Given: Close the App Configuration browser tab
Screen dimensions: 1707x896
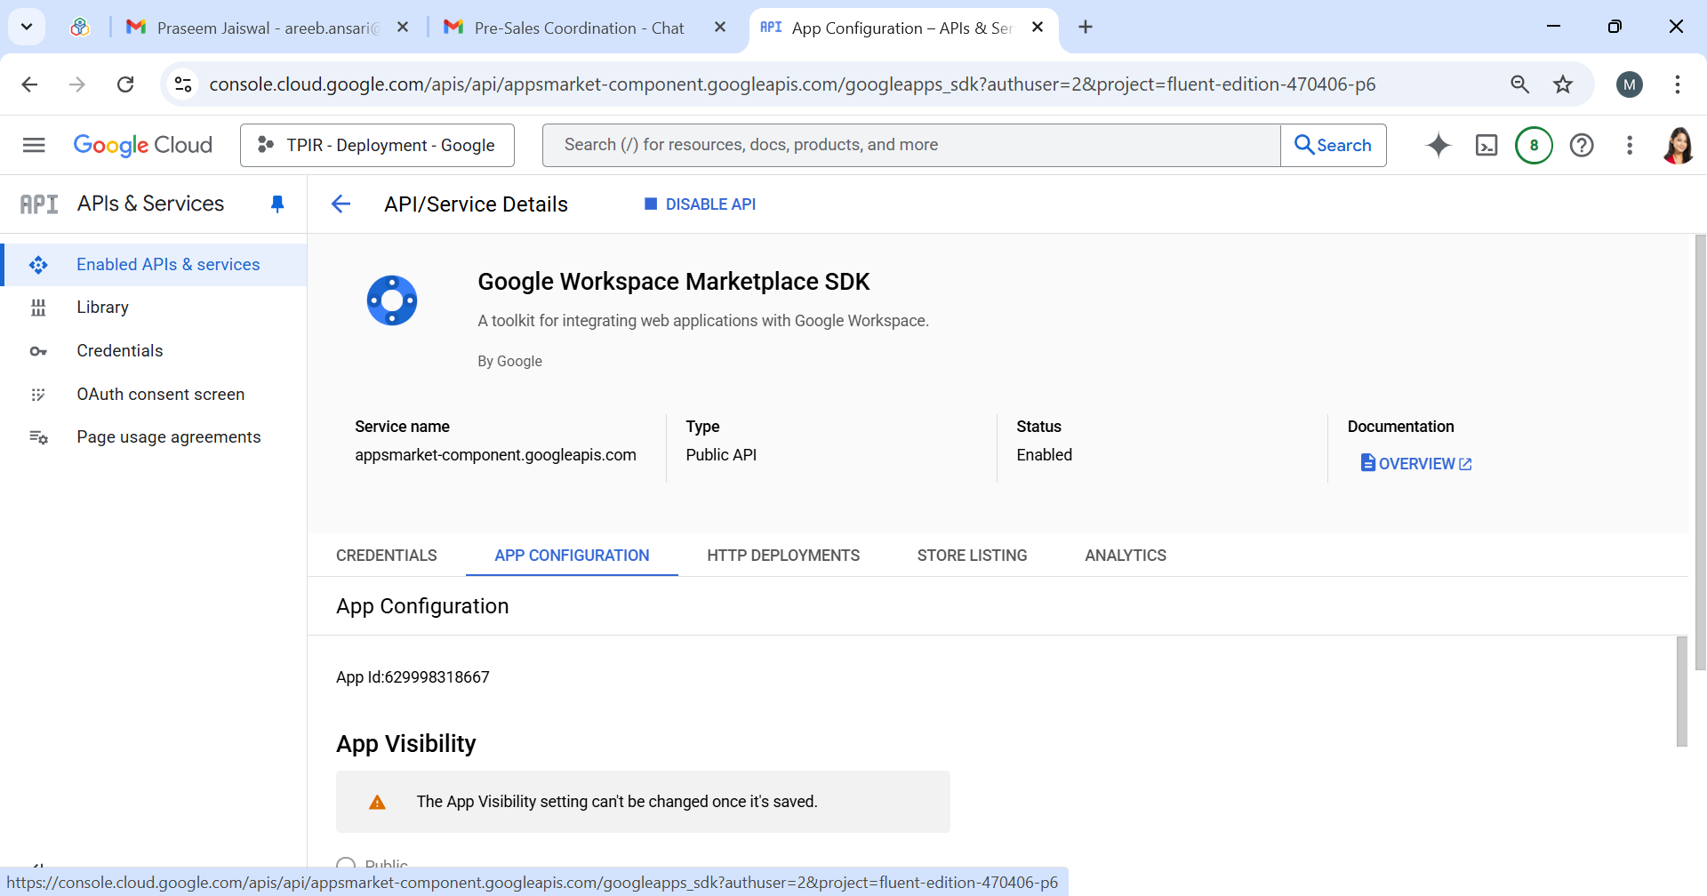Looking at the screenshot, I should point(1038,28).
